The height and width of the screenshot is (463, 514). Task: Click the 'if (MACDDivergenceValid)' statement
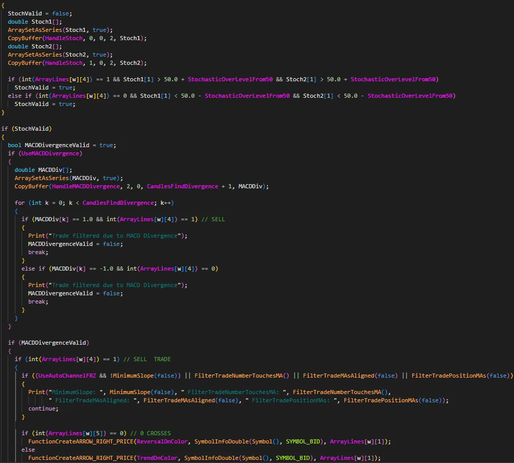[x=48, y=343]
